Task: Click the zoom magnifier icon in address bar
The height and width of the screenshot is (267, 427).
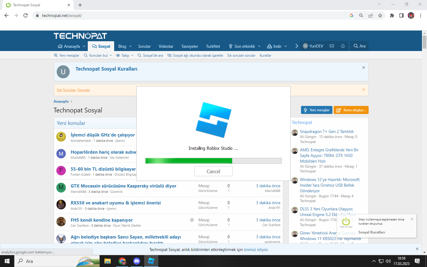Action: pyautogui.click(x=361, y=15)
